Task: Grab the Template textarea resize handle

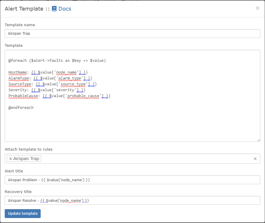Action: 258,140
